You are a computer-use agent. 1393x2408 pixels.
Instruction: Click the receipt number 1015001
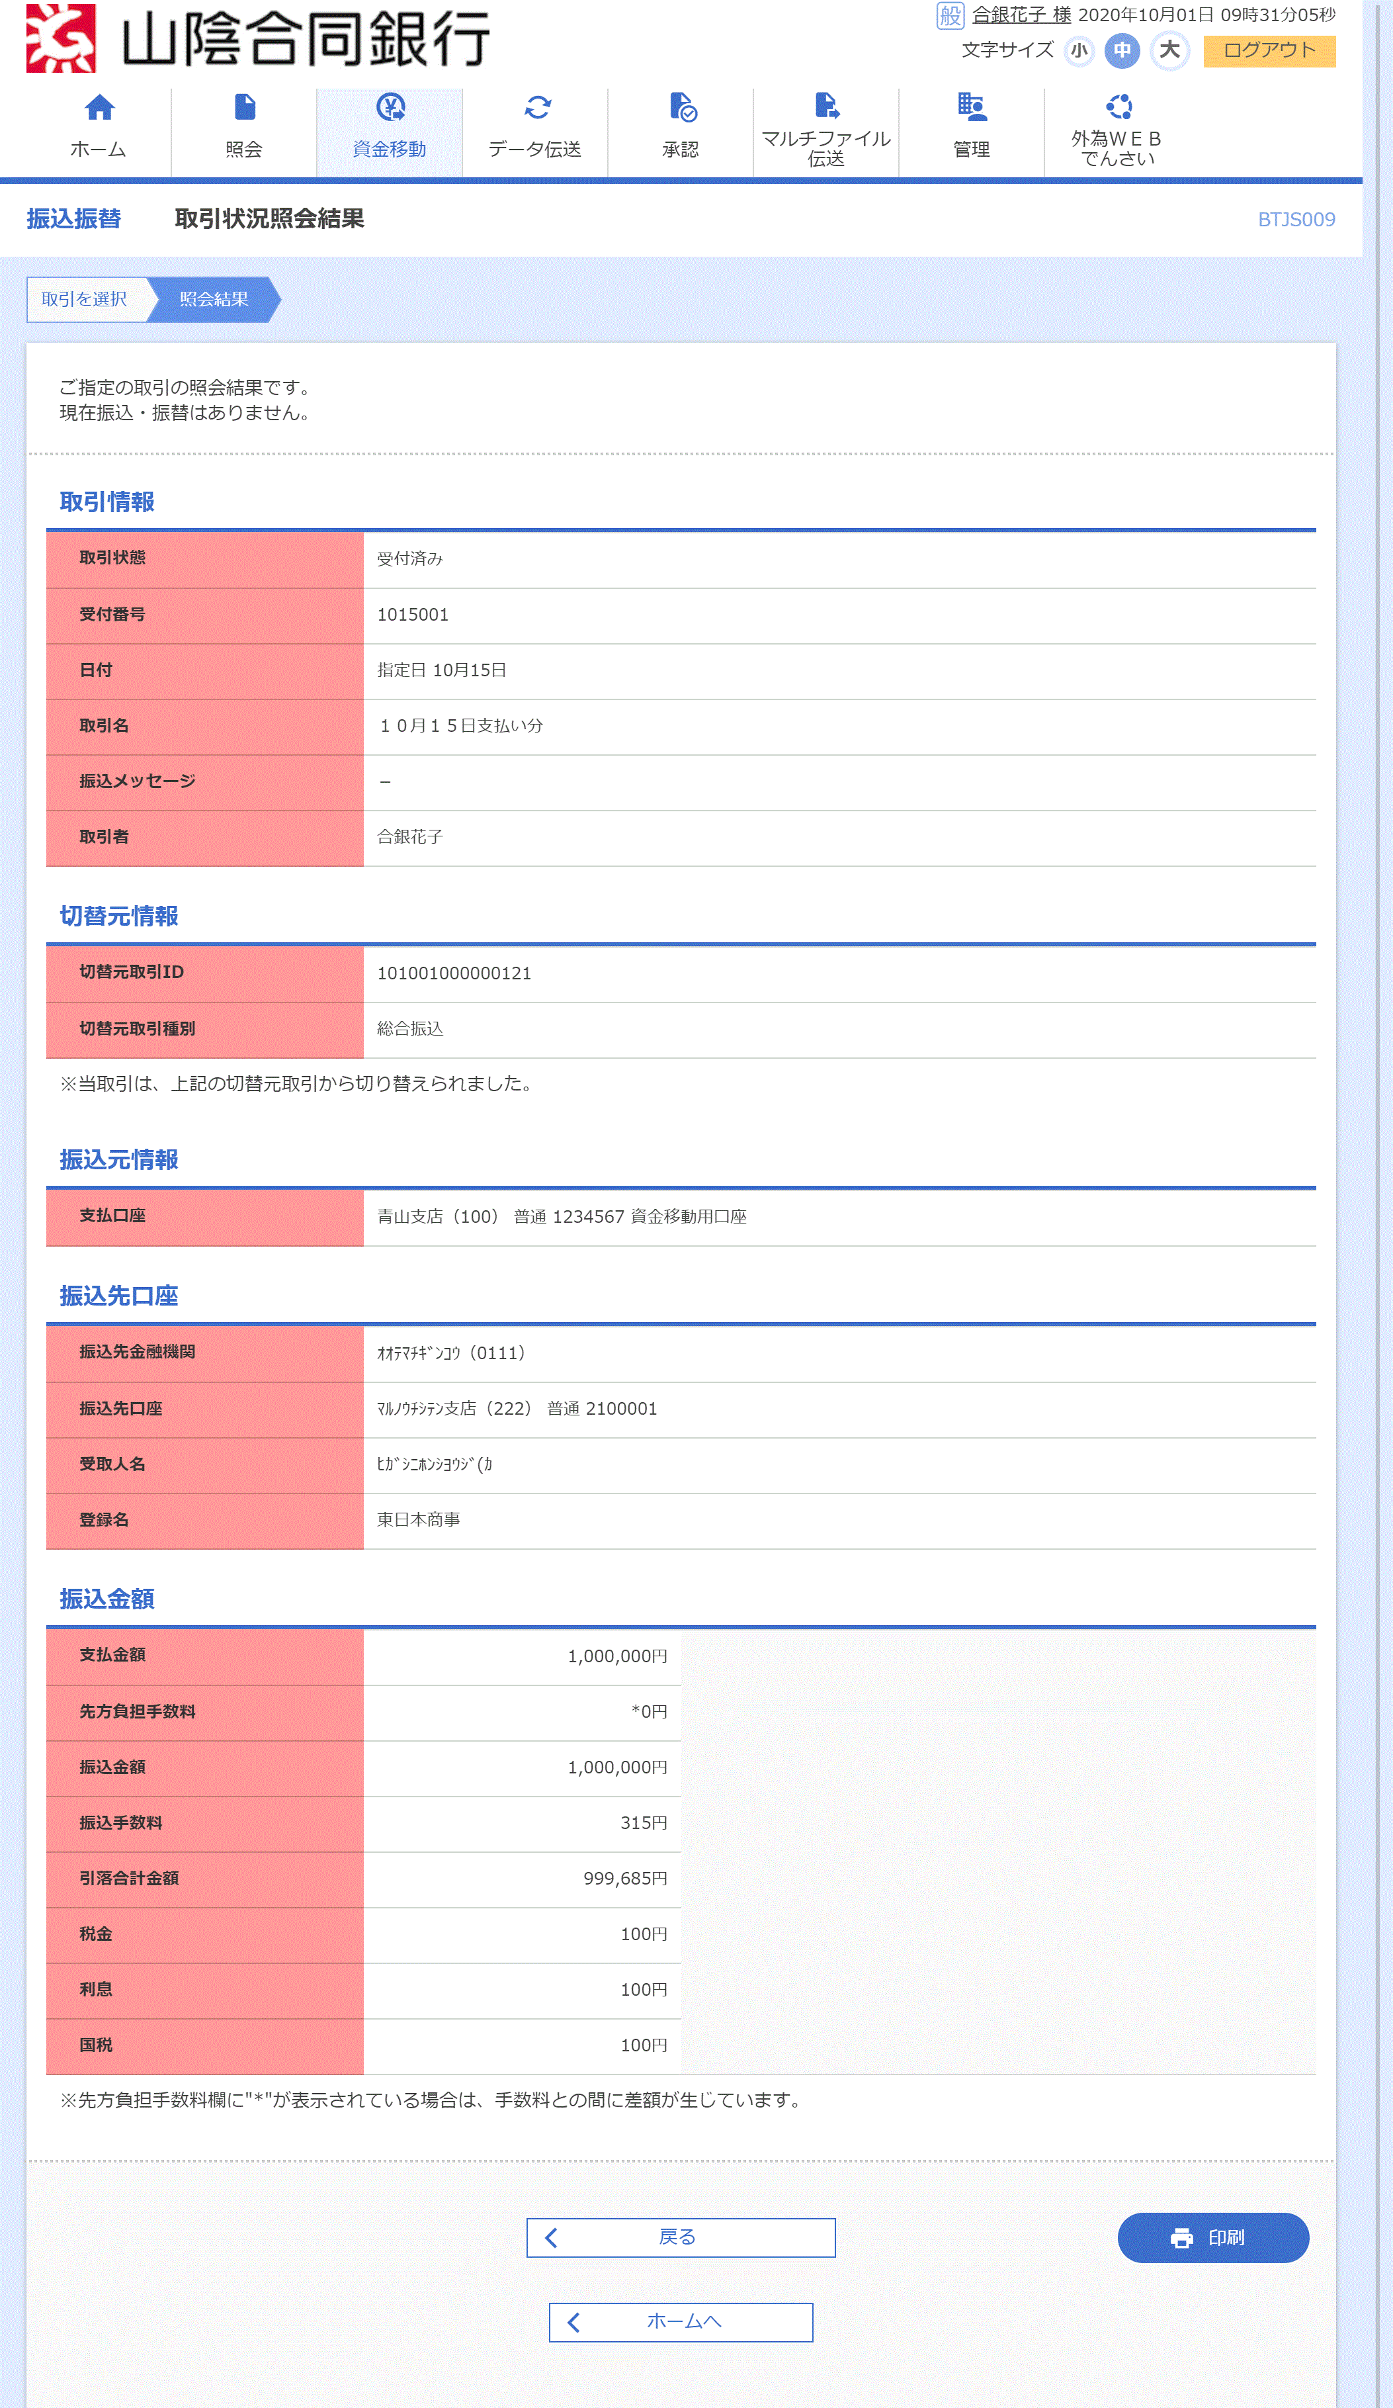click(413, 615)
